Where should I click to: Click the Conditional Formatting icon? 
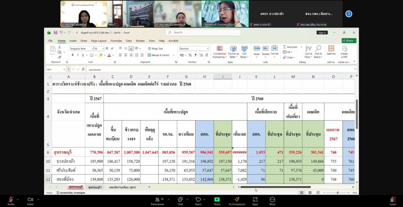(219, 49)
